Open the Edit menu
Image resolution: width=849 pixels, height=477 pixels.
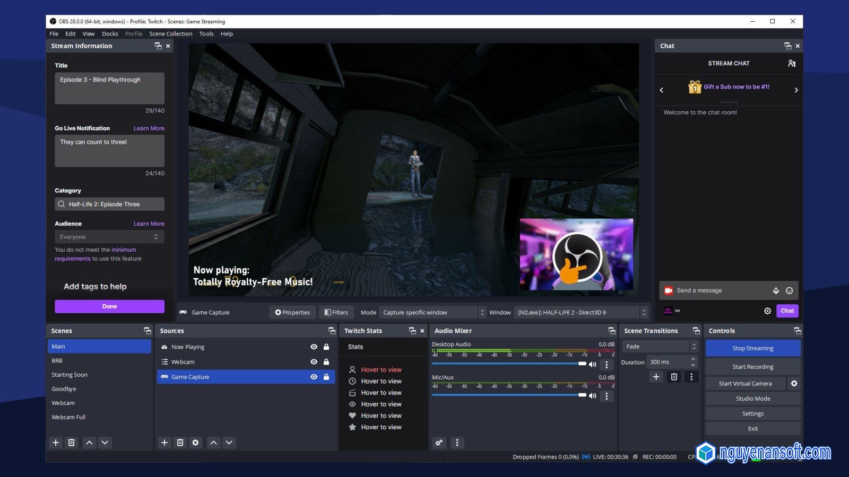click(x=71, y=34)
